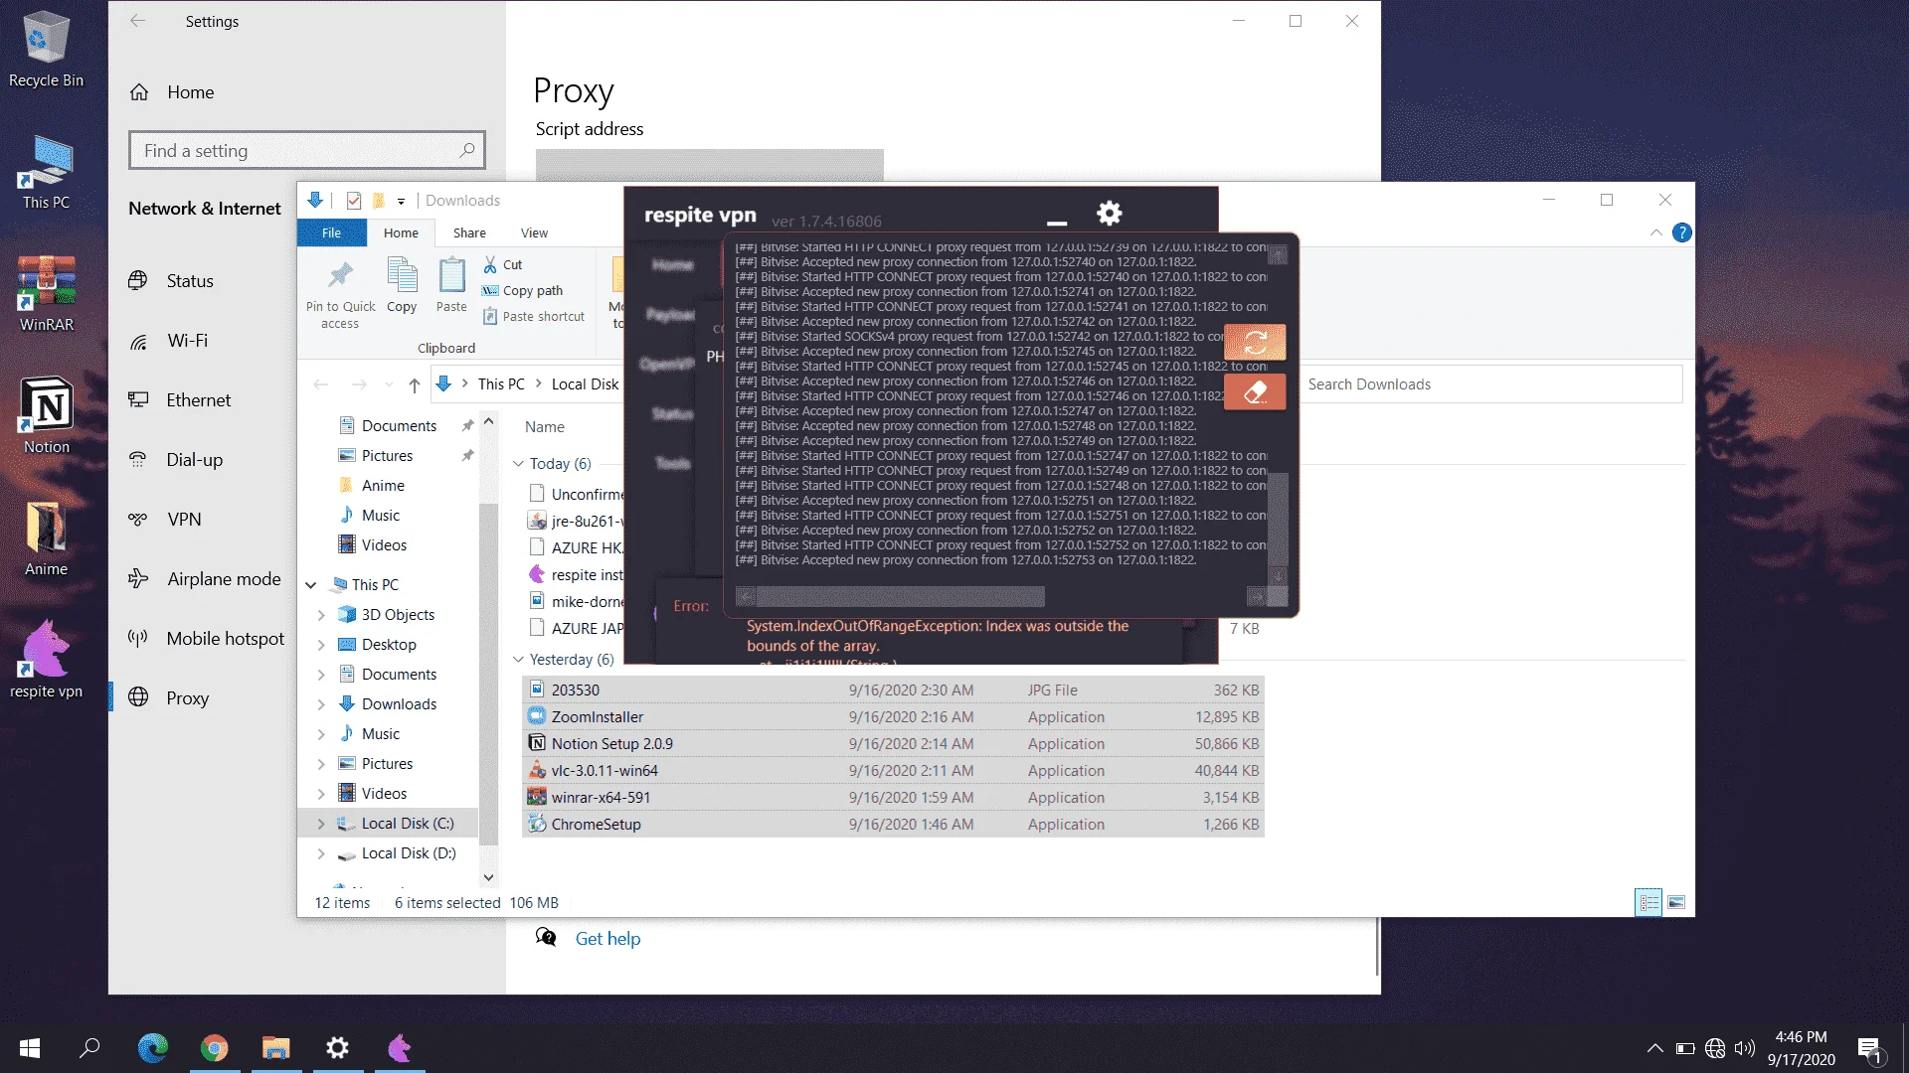Select the vlc-3.0.11-win64 file

tap(893, 771)
